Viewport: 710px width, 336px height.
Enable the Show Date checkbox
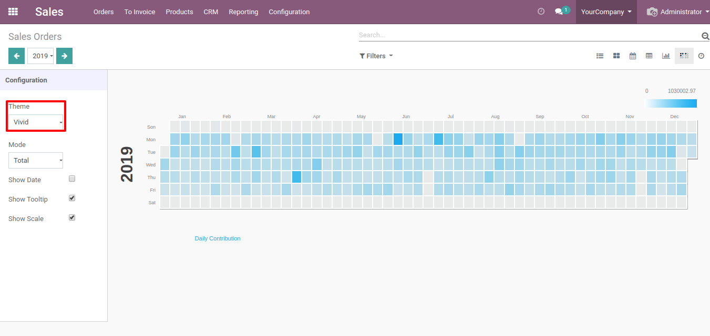tap(72, 178)
